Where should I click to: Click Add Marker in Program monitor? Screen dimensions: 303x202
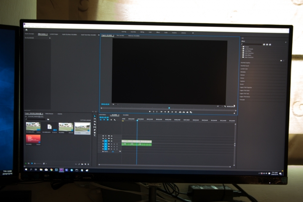[150, 112]
